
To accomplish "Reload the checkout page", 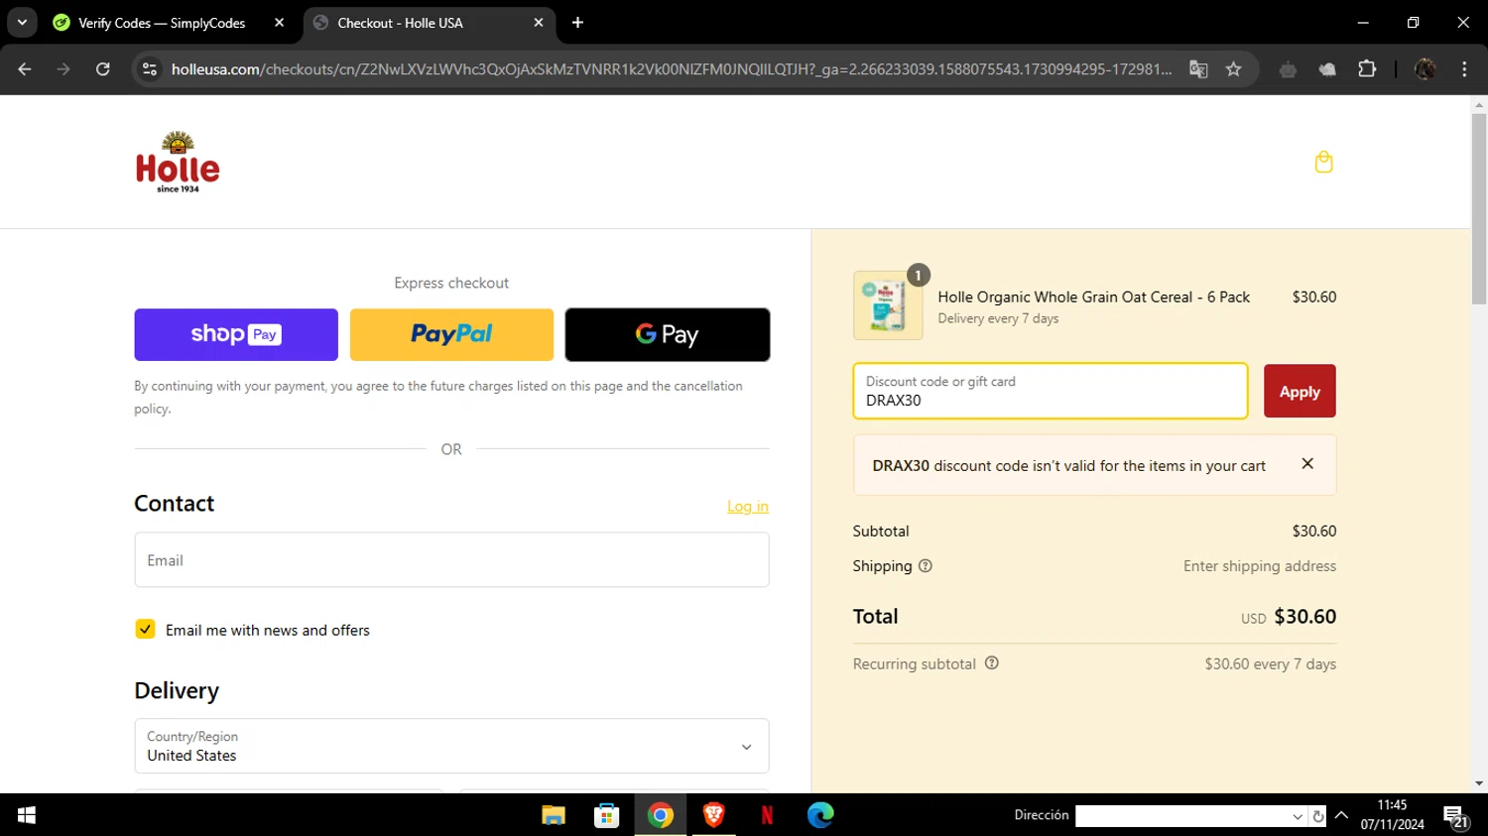I will coord(103,69).
